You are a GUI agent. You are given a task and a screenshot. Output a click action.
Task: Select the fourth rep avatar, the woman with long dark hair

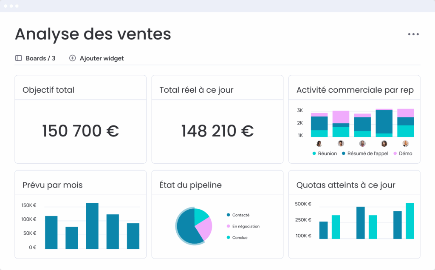tap(384, 144)
